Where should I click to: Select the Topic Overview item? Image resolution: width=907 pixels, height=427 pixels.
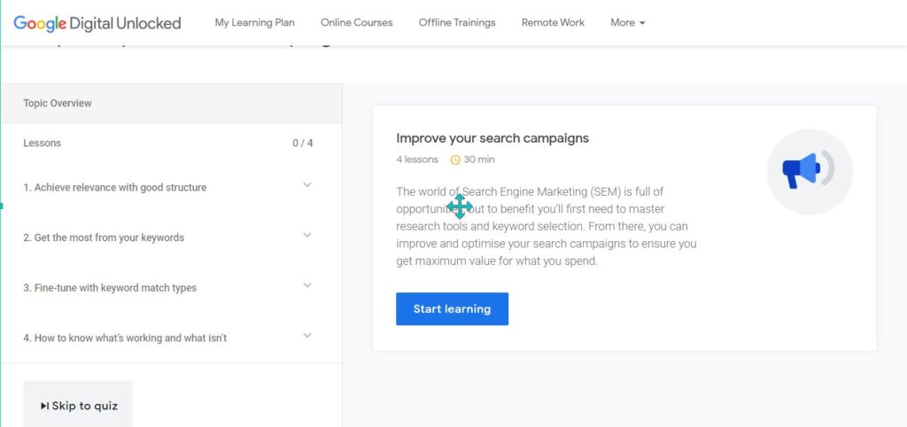tap(172, 104)
